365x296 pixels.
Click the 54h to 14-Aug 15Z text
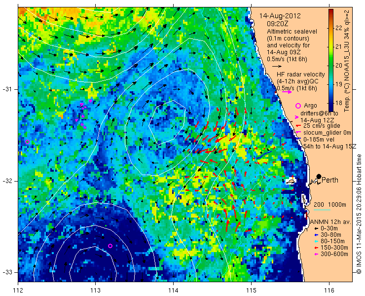330,146
